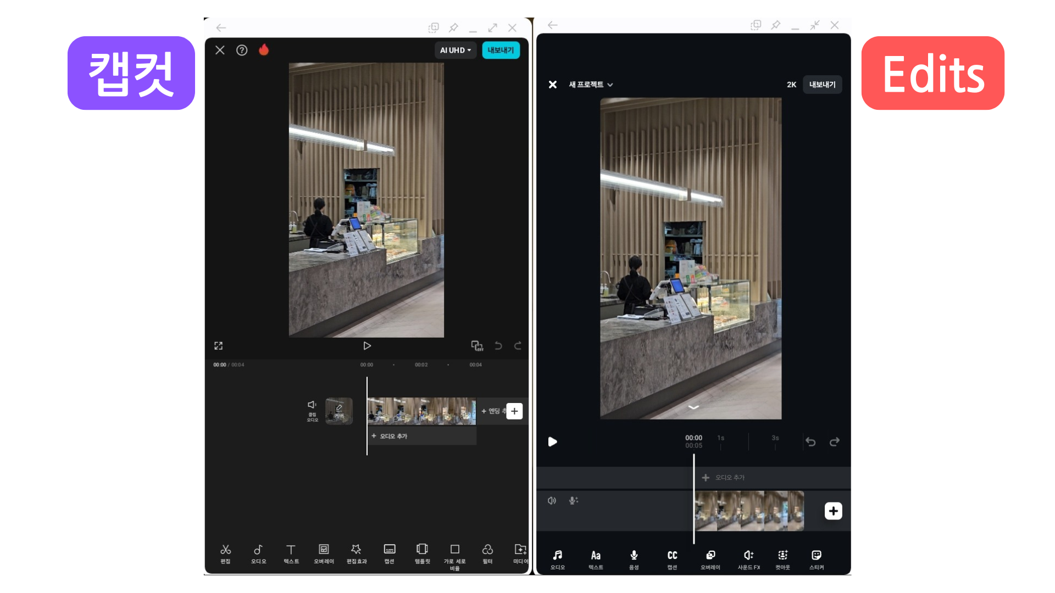Click the undo arrow in Edits
The height and width of the screenshot is (593, 1055).
point(810,441)
